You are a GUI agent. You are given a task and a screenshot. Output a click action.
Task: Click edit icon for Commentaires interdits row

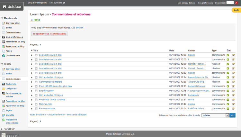tap(234, 82)
